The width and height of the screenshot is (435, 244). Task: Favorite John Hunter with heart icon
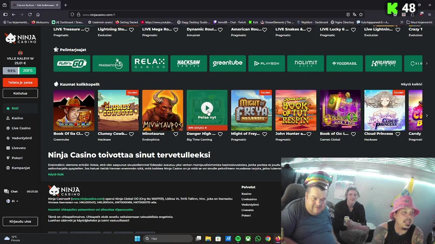pos(309,134)
